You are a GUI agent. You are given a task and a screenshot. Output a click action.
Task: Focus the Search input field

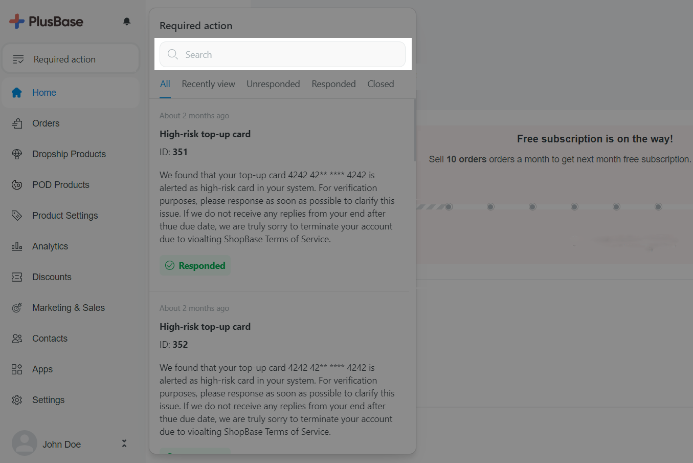(282, 54)
